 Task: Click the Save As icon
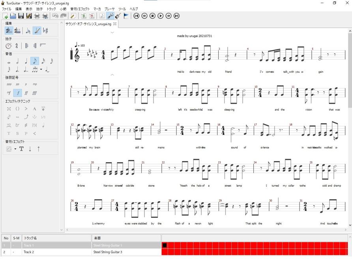[29, 16]
